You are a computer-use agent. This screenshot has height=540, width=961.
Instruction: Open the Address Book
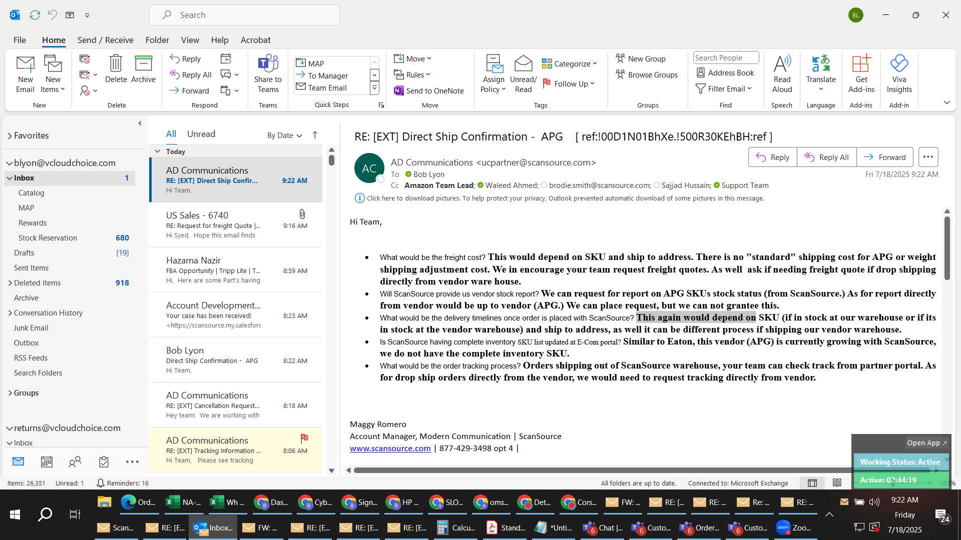[725, 72]
